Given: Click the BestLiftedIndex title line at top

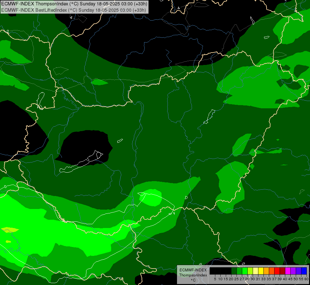Looking at the screenshot, I should (x=73, y=10).
